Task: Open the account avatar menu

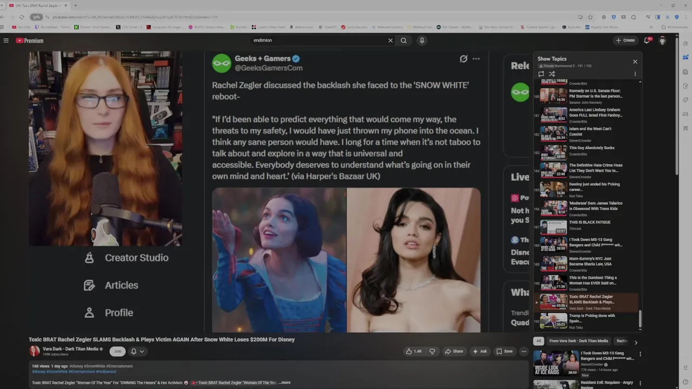Action: point(662,41)
